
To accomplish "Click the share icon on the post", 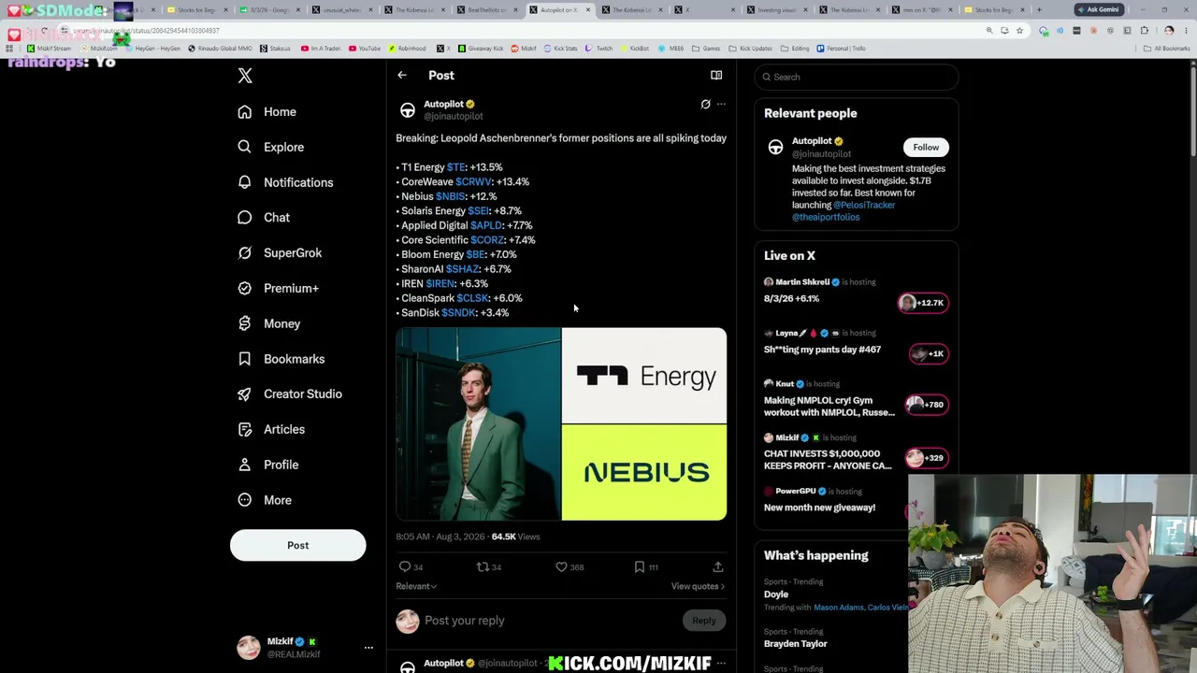I will (718, 567).
